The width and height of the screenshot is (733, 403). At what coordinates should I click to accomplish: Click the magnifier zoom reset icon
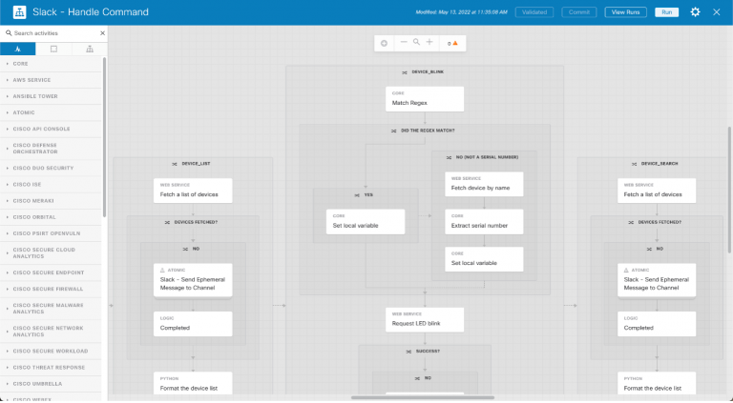(416, 43)
